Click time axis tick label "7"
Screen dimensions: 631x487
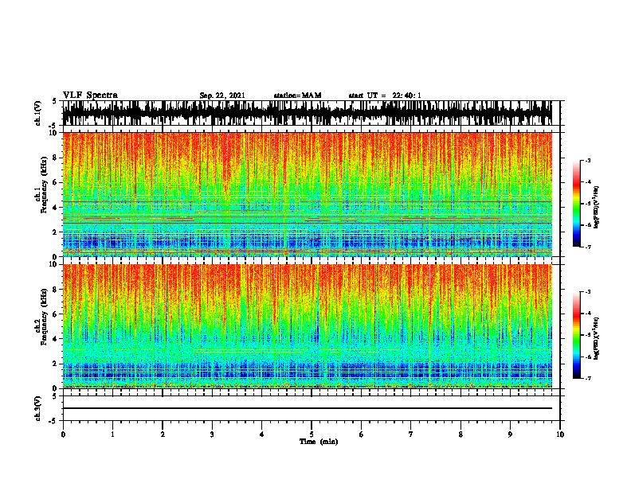(x=411, y=434)
